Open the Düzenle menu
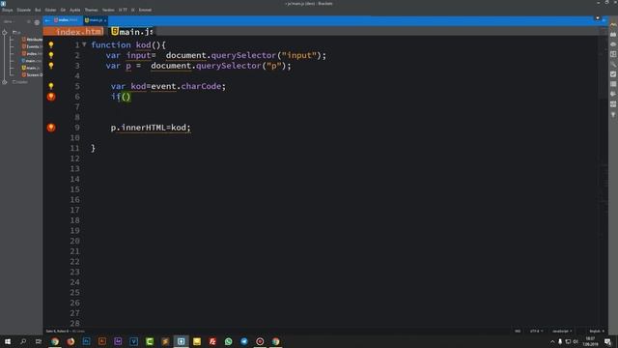Screen dimensions: 618x348 [23, 10]
